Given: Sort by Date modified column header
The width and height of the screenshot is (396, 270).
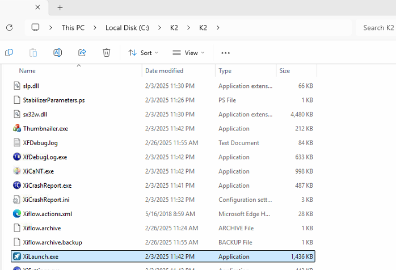Looking at the screenshot, I should 164,71.
